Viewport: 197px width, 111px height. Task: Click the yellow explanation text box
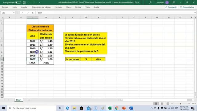pyautogui.click(x=85, y=43)
